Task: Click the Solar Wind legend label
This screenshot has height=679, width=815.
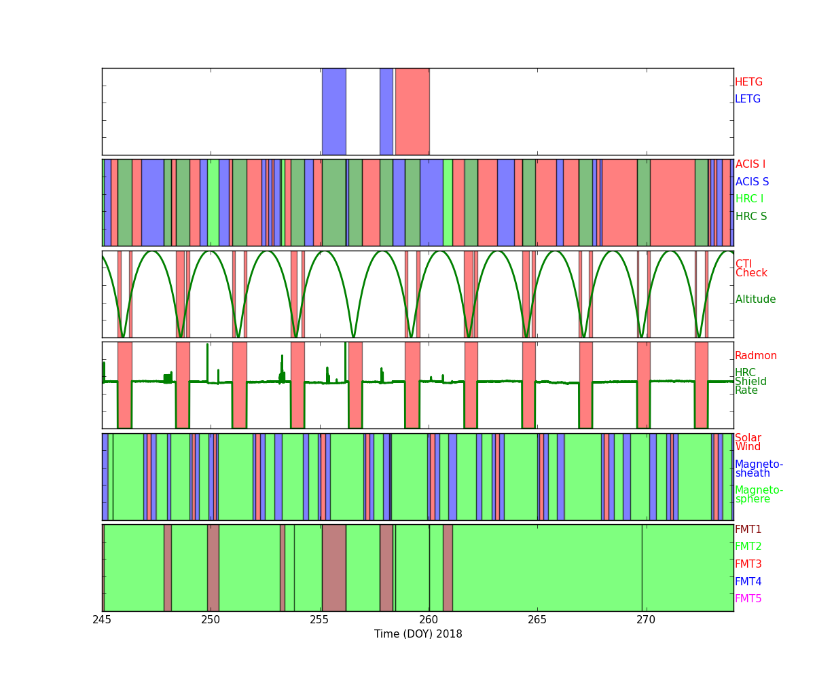Action: pos(748,443)
